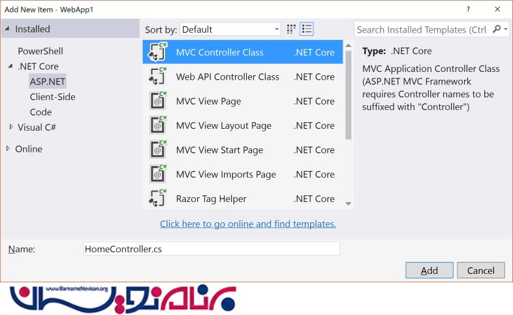Switch to medium icons list view
This screenshot has height=315, width=513.
pyautogui.click(x=307, y=29)
